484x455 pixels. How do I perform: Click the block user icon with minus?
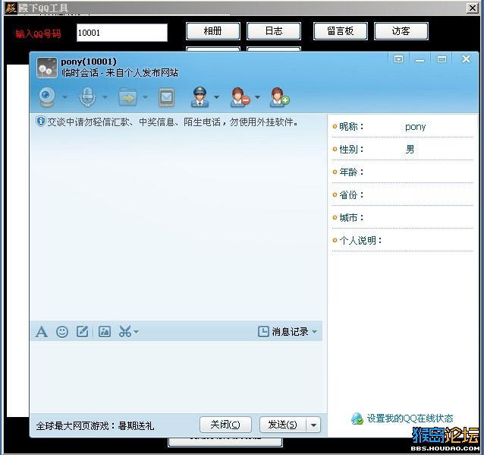(240, 97)
